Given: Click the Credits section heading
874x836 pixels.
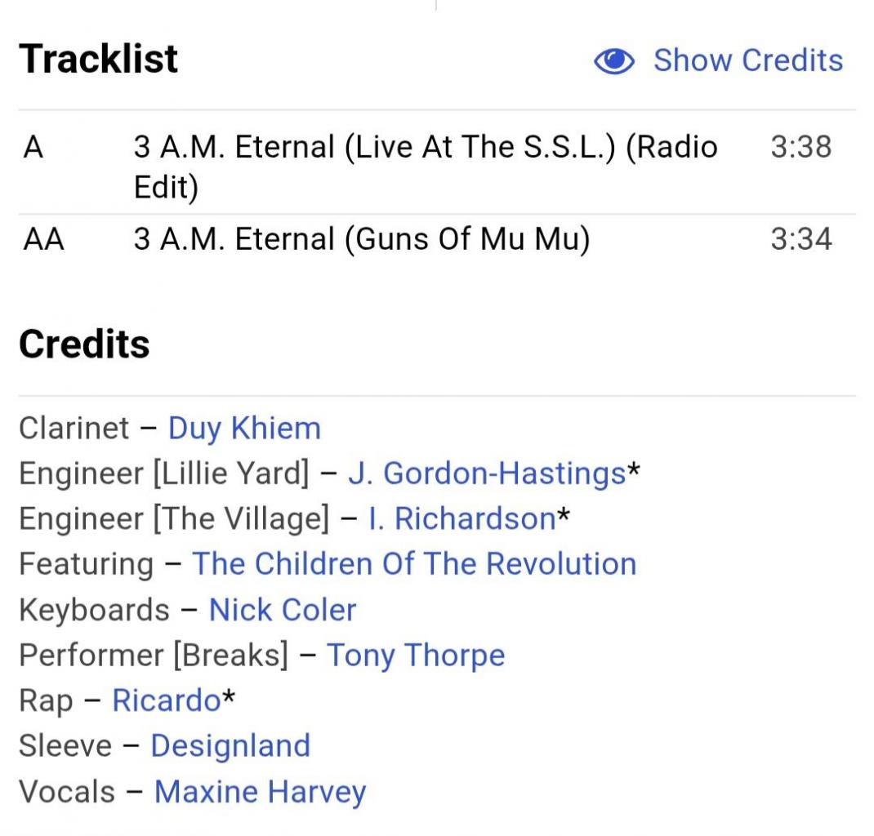Looking at the screenshot, I should (84, 344).
